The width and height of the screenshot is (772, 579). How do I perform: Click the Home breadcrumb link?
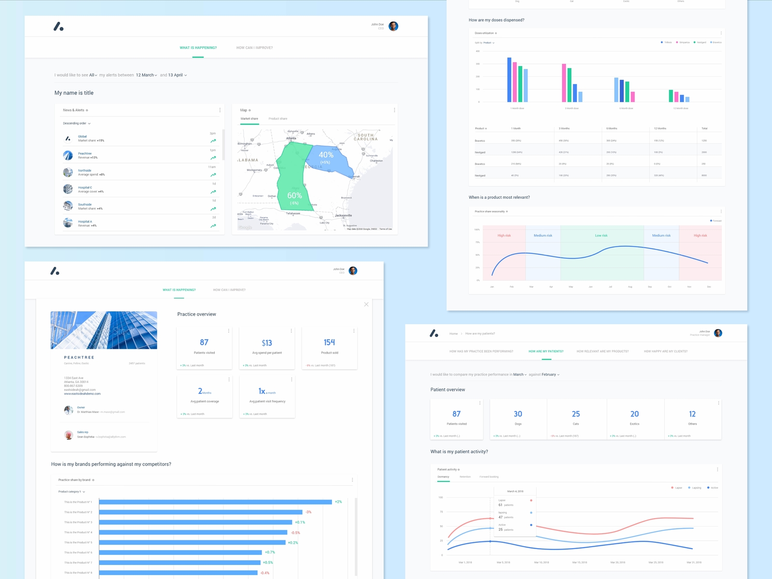point(454,333)
